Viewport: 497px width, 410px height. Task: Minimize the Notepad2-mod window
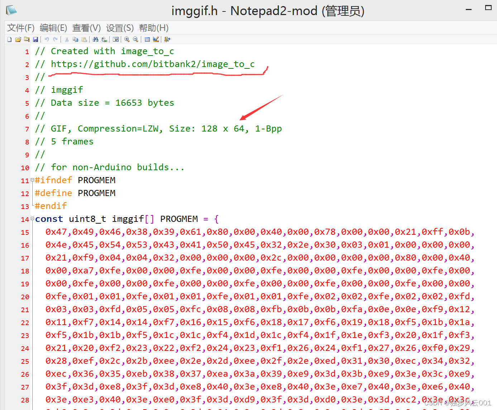pyautogui.click(x=469, y=9)
